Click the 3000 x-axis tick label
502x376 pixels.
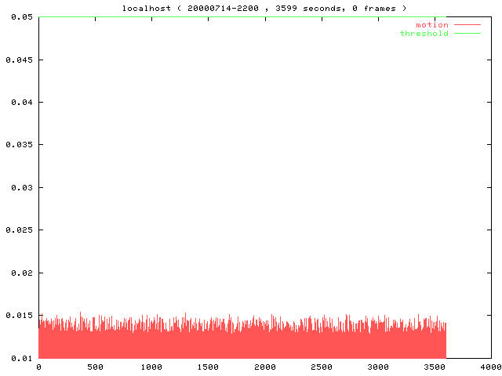378,367
